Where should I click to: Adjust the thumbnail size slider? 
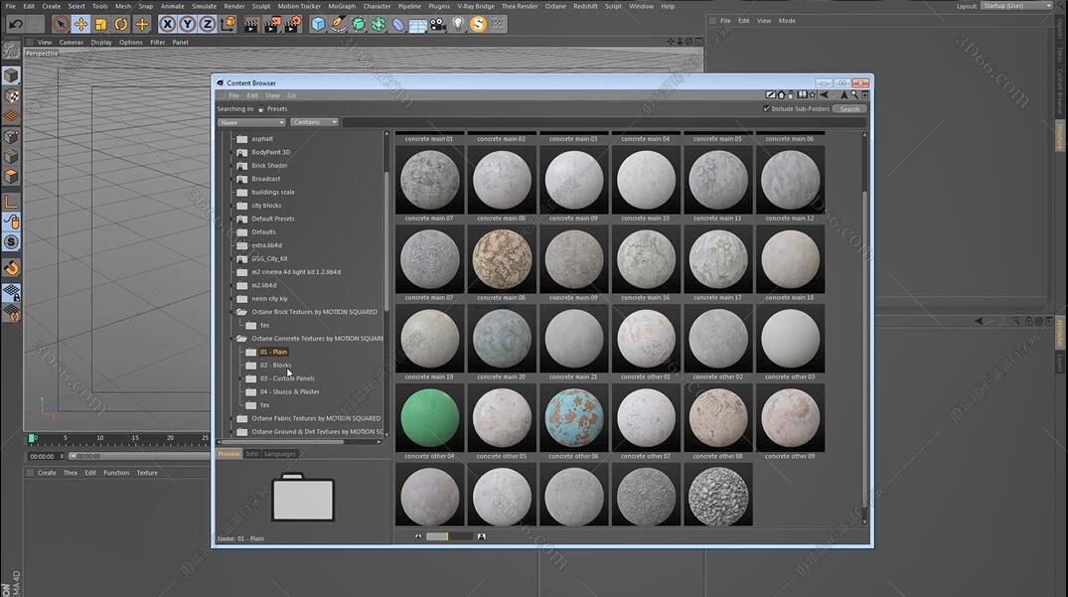pos(448,536)
